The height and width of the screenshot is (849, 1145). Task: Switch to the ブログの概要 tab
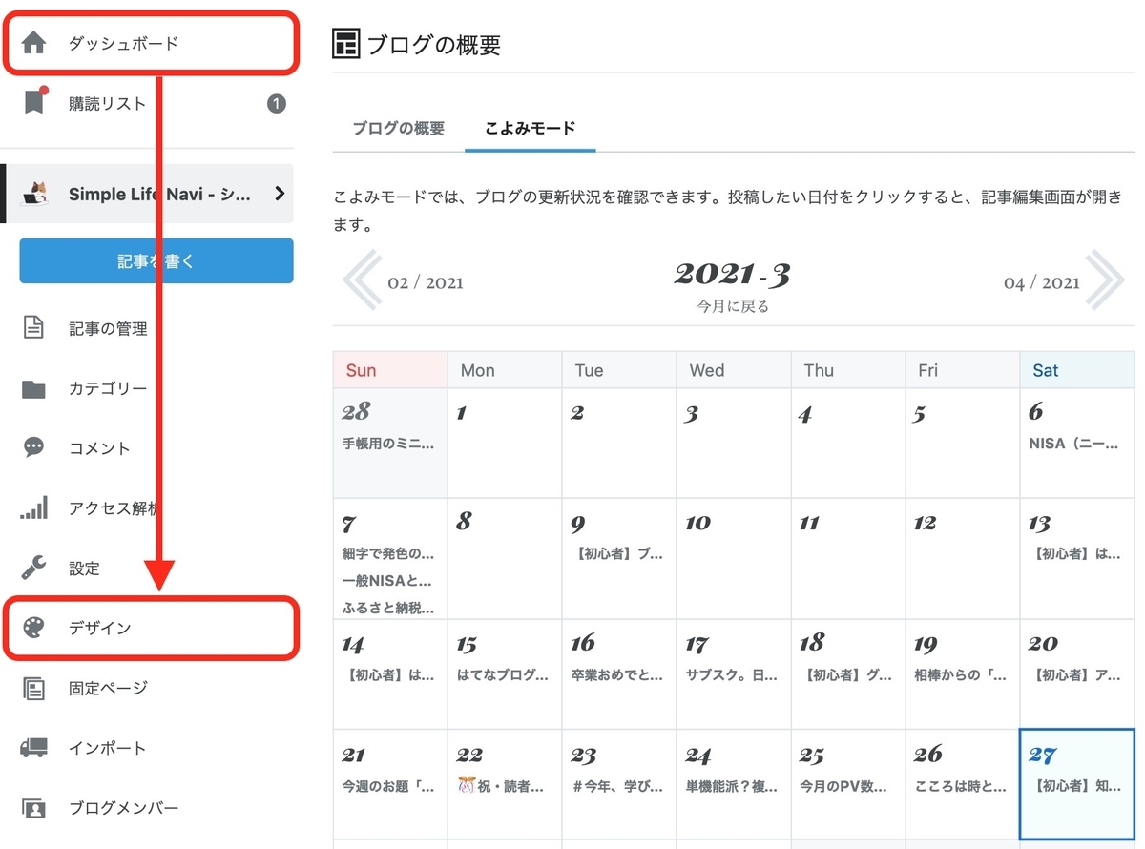398,128
